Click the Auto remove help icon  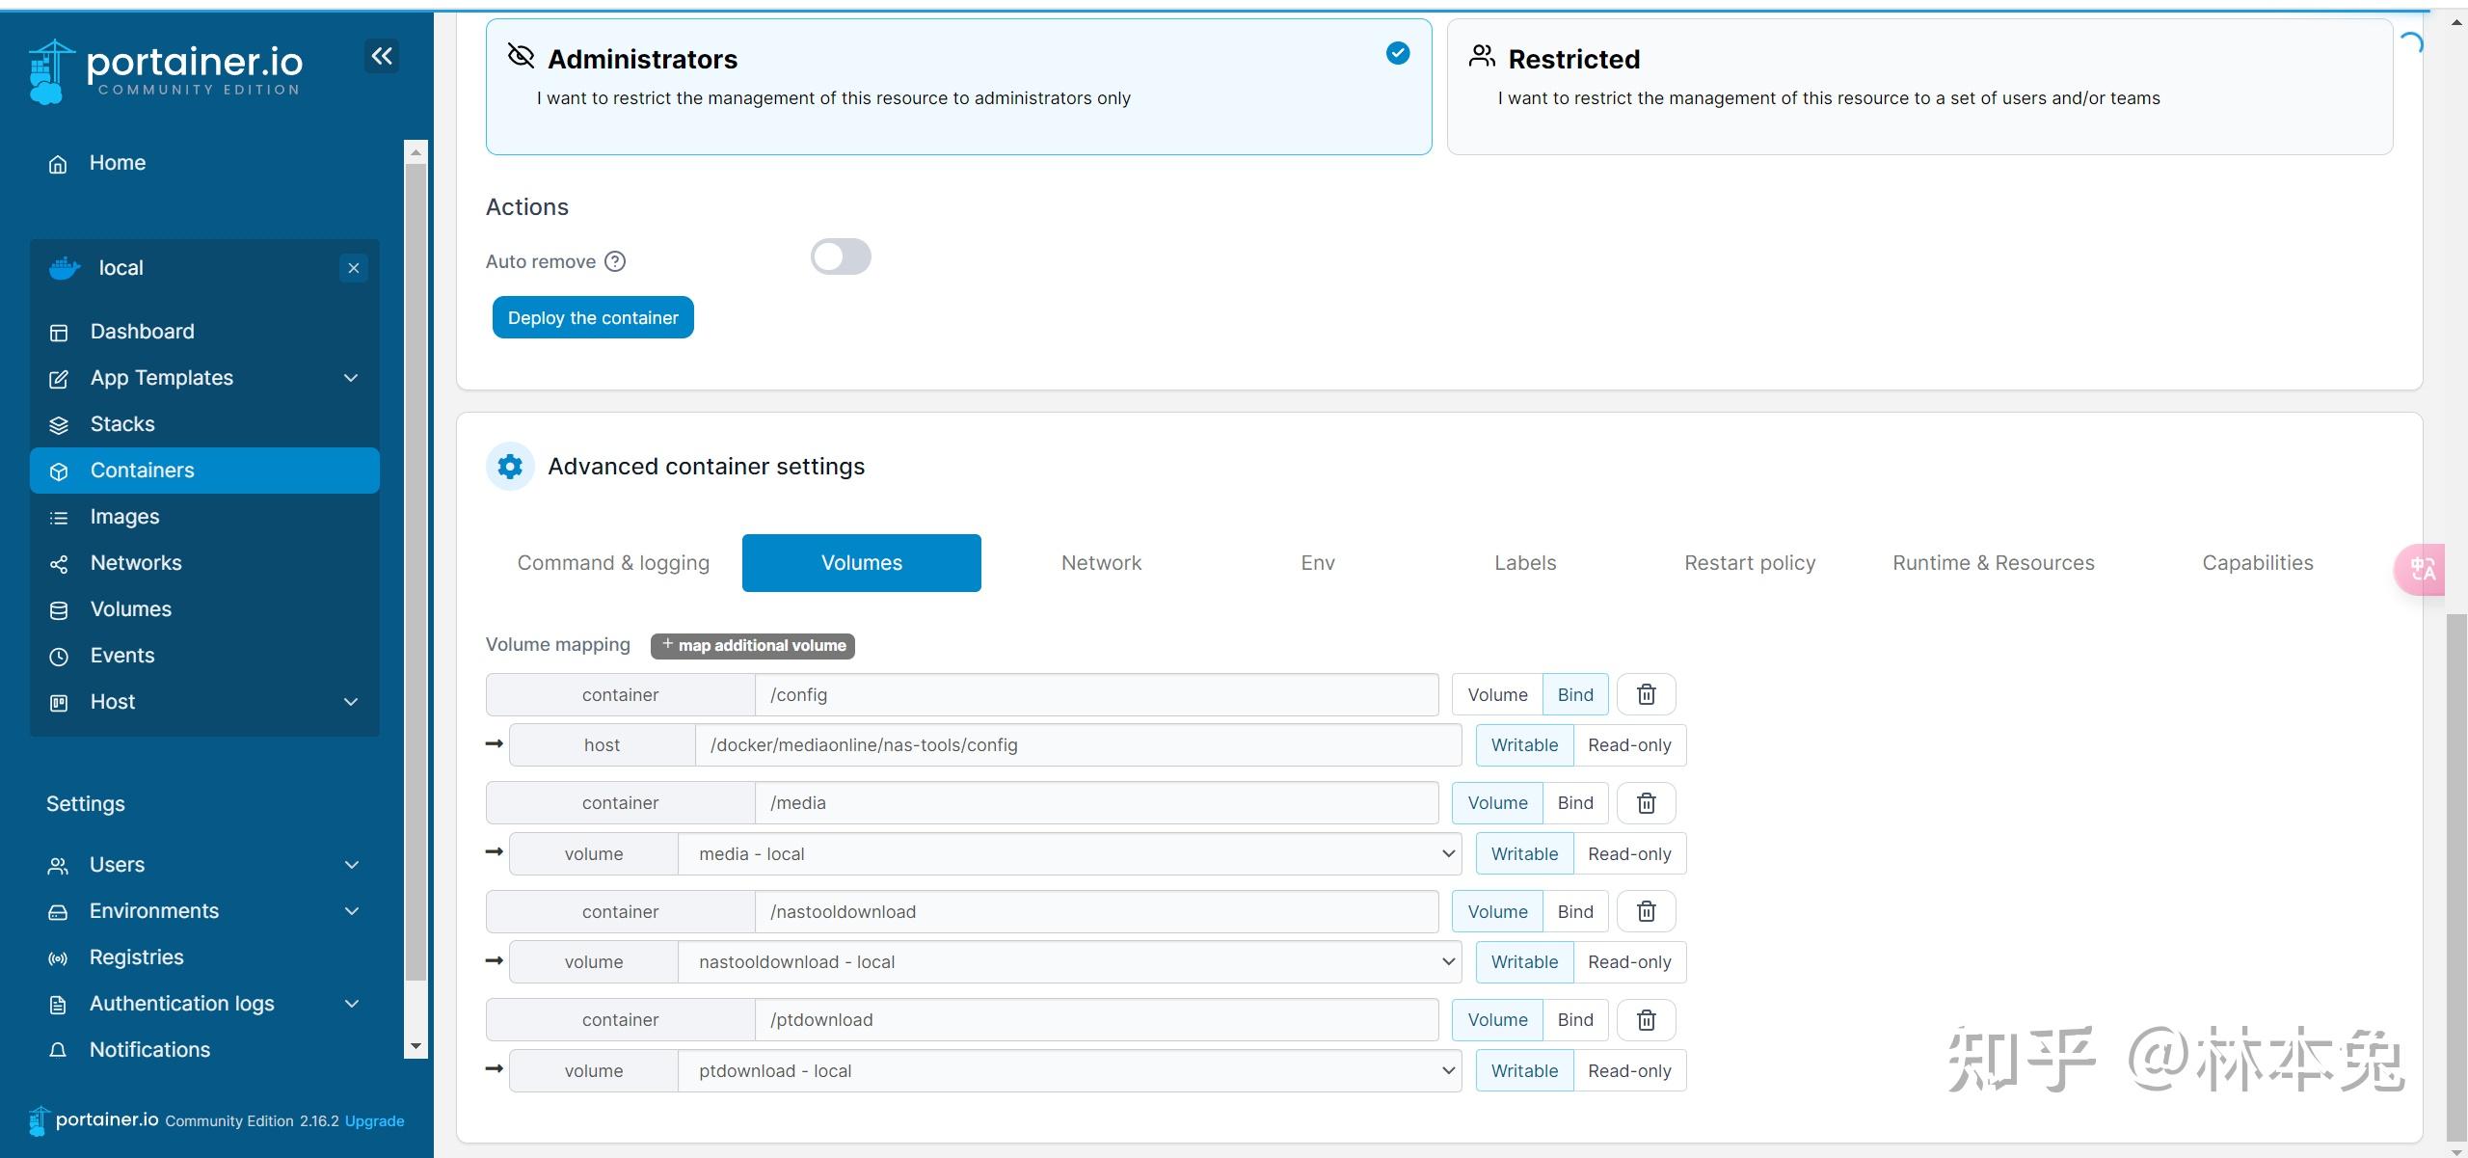(x=615, y=261)
